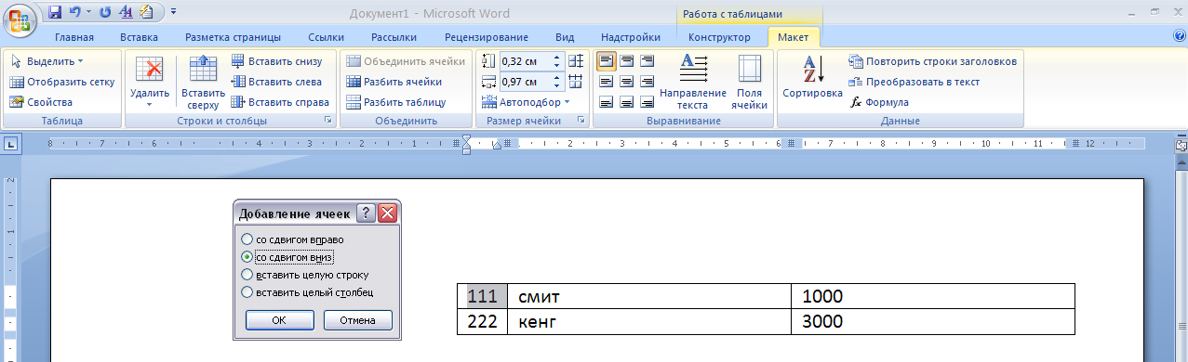Open the Удалить delete menu
This screenshot has height=362, width=1188.
(149, 82)
